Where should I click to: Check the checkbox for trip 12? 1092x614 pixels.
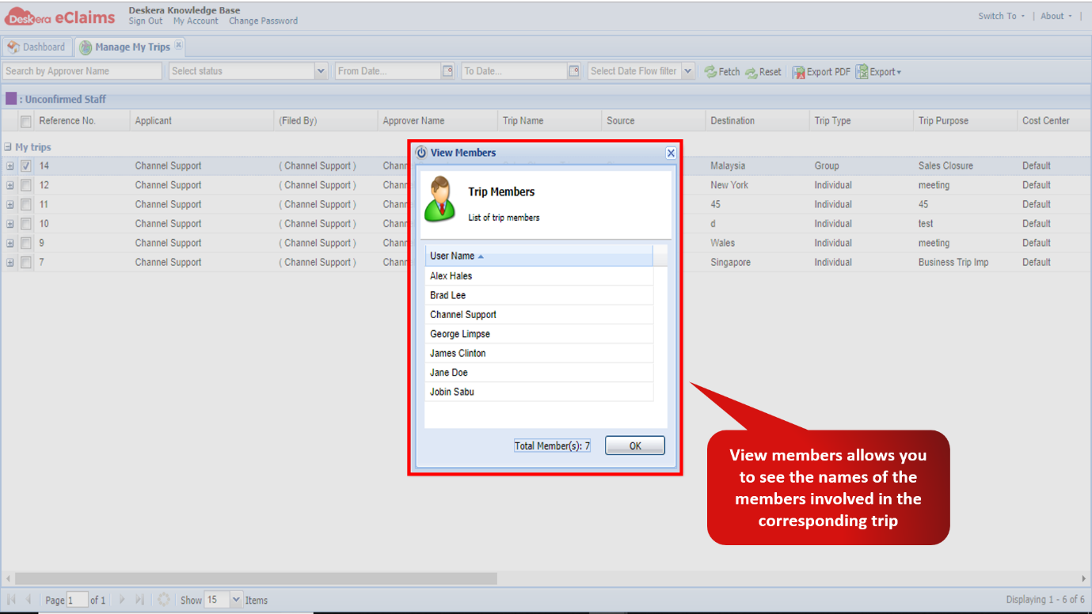pyautogui.click(x=26, y=185)
